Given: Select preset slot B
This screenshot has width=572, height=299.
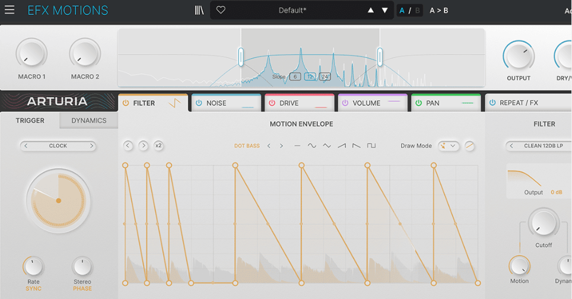Looking at the screenshot, I should [417, 11].
